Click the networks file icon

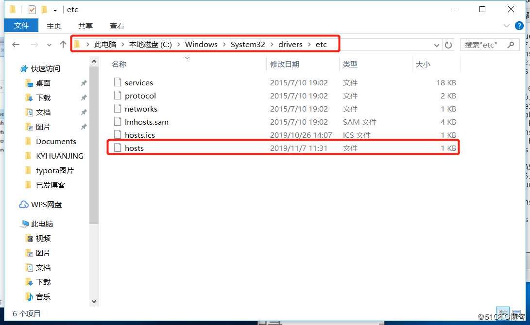coord(117,108)
